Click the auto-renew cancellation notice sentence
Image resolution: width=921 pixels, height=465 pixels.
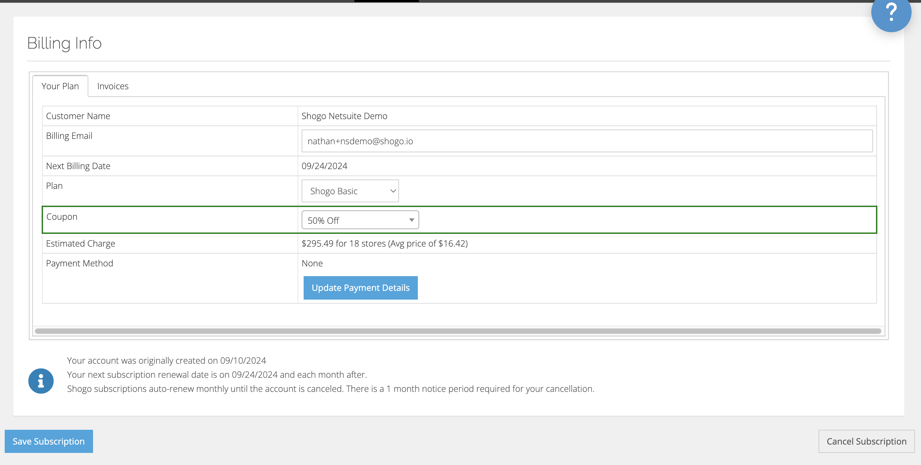[x=331, y=389]
